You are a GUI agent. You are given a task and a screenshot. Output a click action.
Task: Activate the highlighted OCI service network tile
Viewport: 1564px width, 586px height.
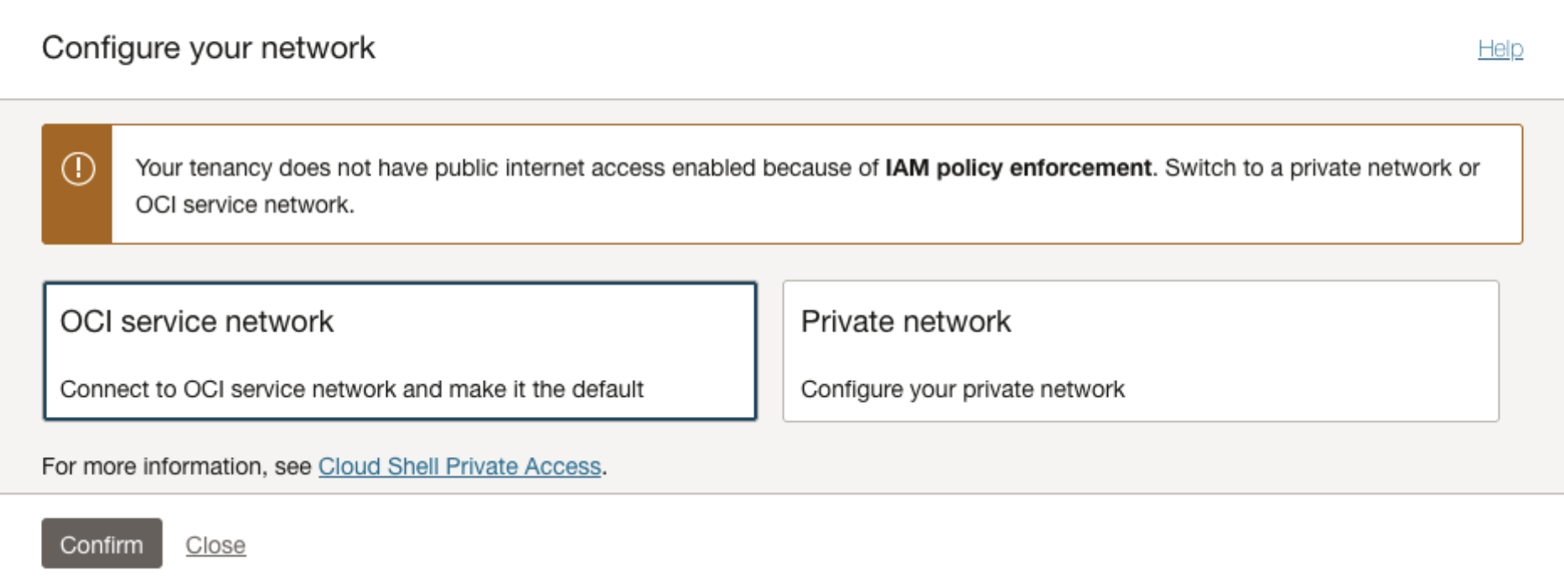401,350
